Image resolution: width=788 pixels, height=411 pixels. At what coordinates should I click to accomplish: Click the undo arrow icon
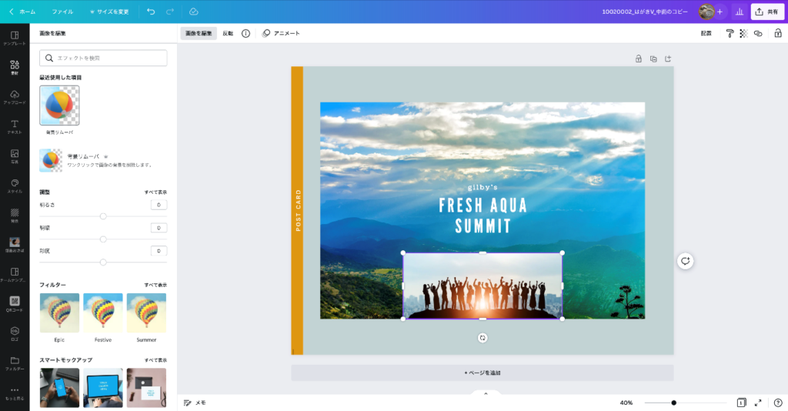pos(151,12)
